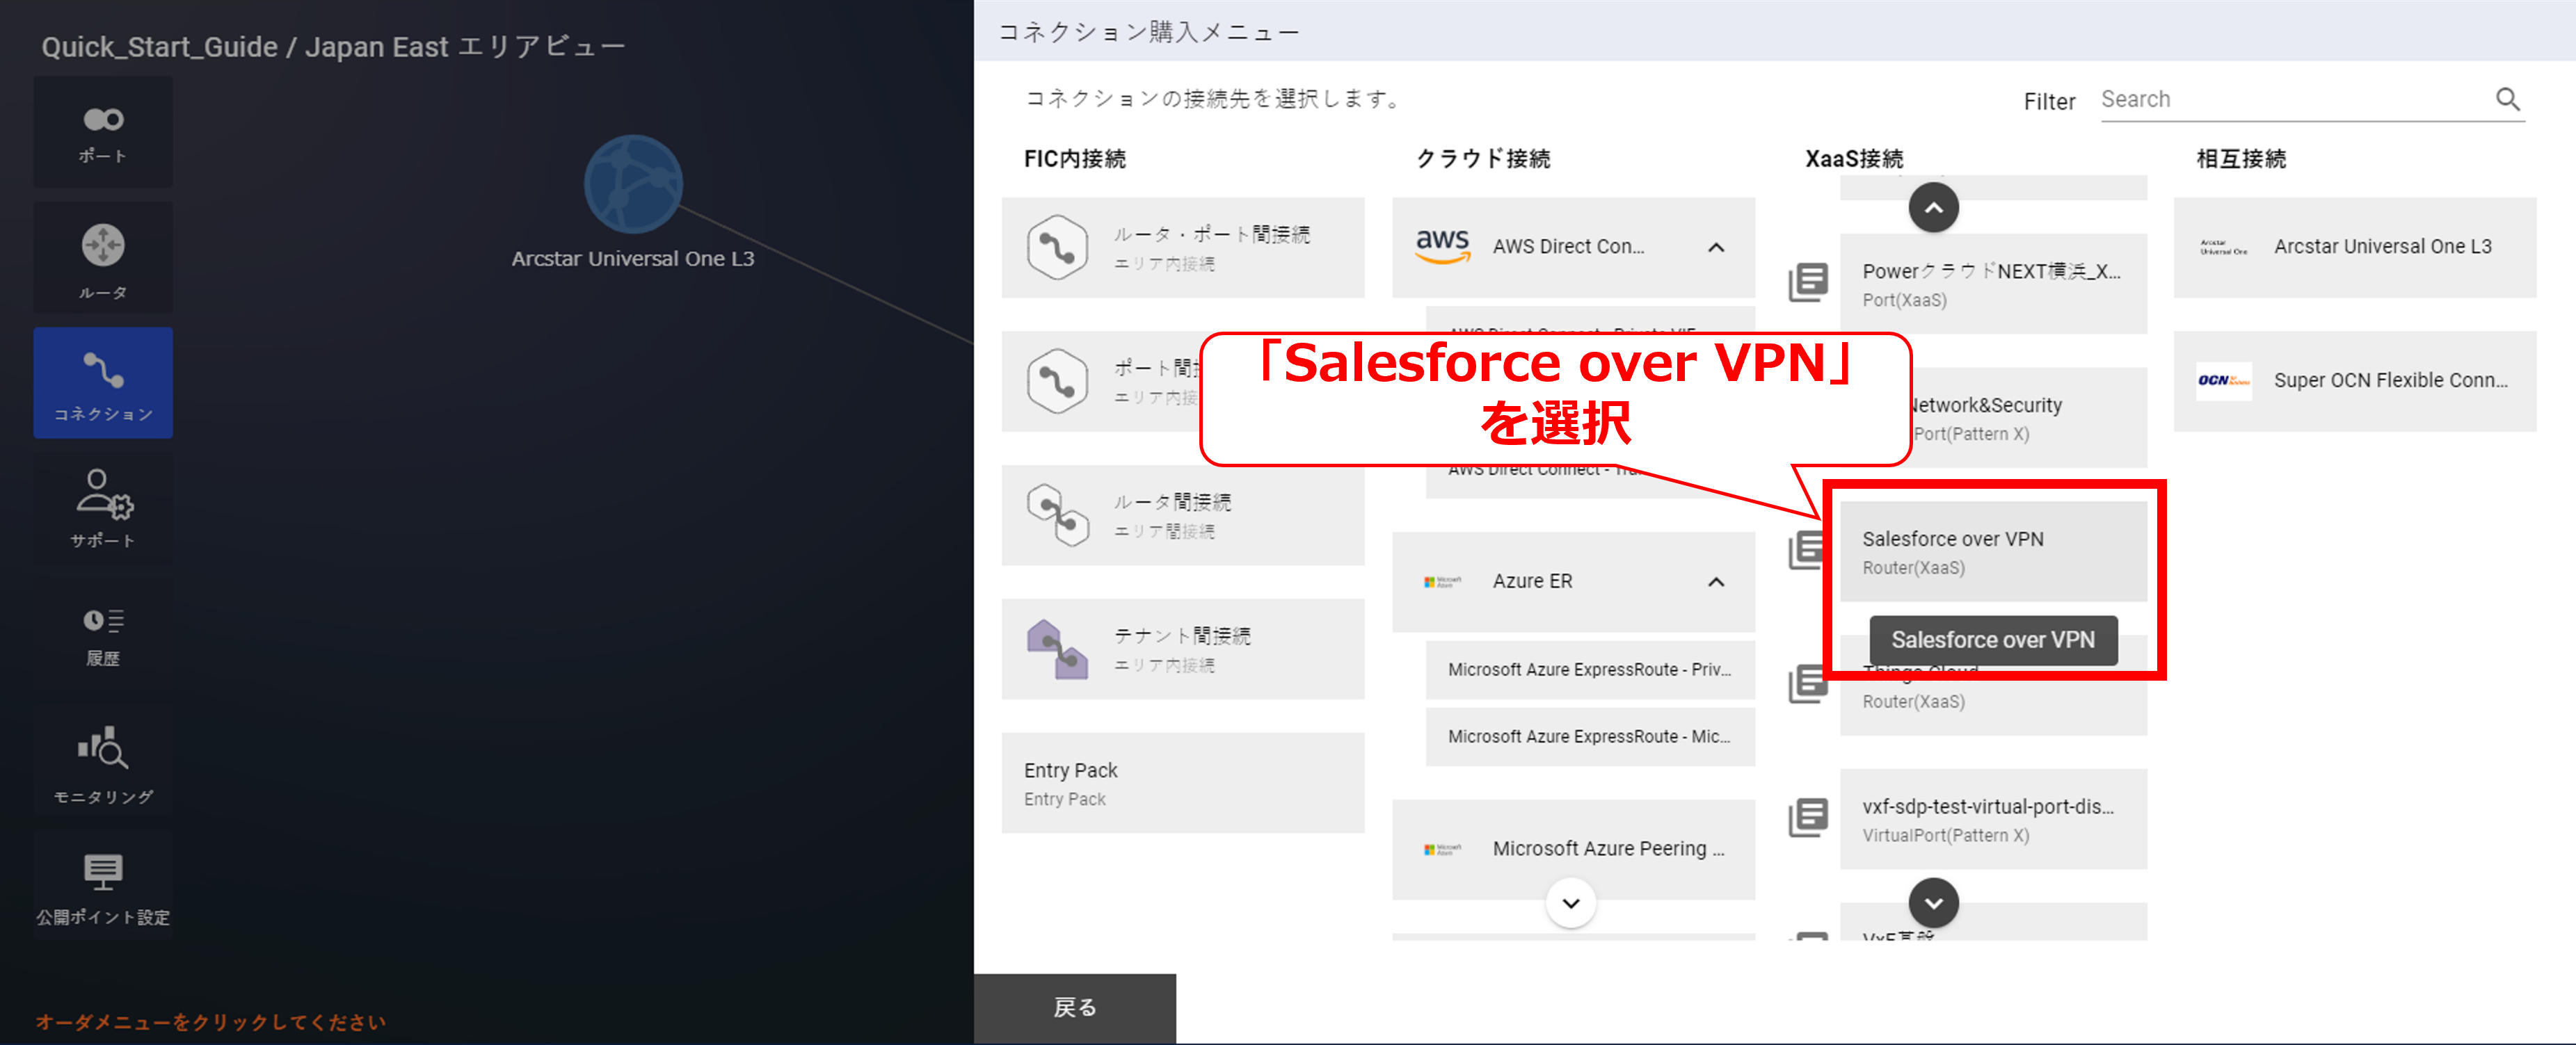Viewport: 2576px width, 1045px height.
Task: Click the Arcstar Universal One small logo
Action: 2223,247
